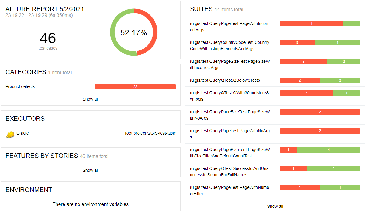Click the ENVIRONMENT heading

tap(29, 190)
